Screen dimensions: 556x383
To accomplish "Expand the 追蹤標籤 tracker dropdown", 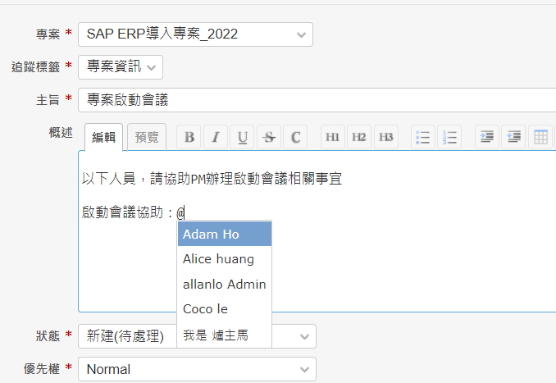I will [x=120, y=66].
